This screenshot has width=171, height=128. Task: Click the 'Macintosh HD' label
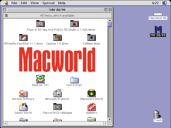158,18
